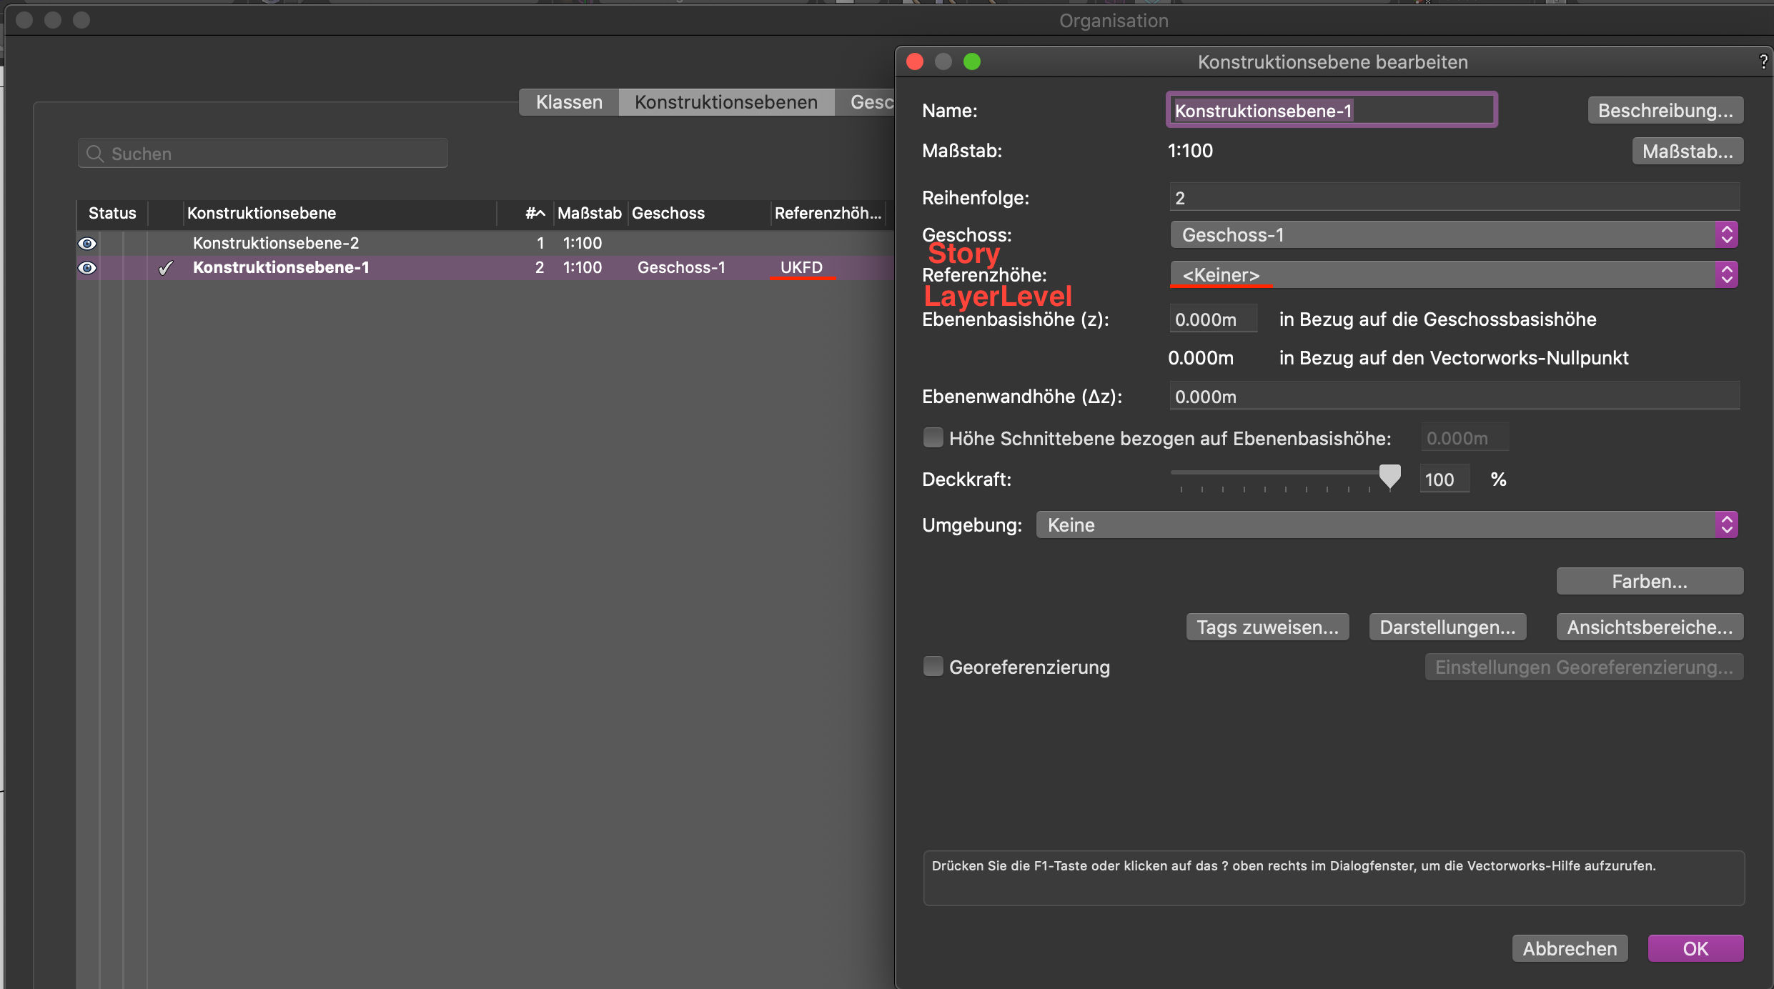
Task: Expand the Umgebung dropdown
Action: 1387,525
